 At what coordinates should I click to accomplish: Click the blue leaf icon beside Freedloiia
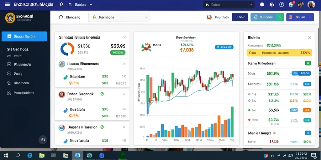point(66,110)
